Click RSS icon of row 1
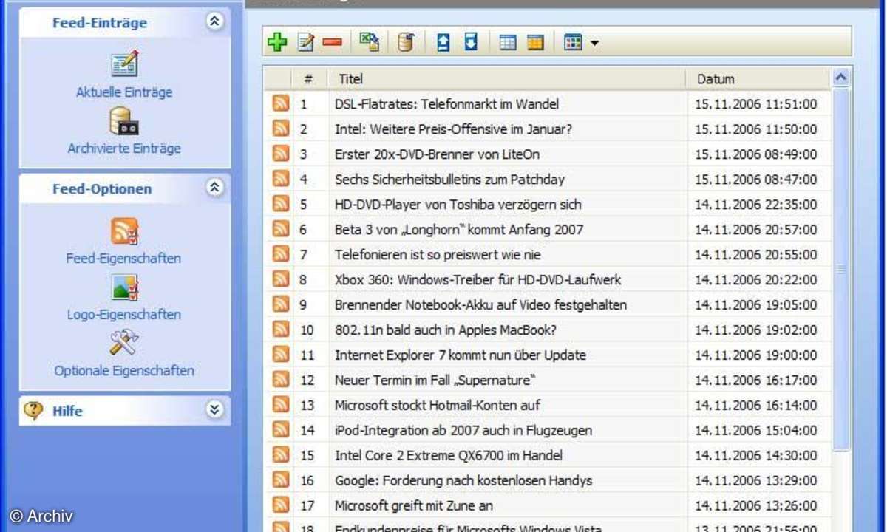 coord(281,103)
